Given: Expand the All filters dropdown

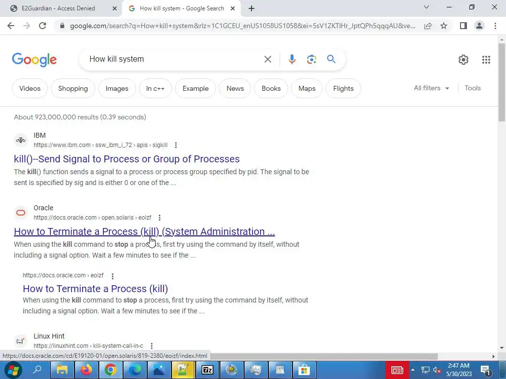Looking at the screenshot, I should [431, 88].
